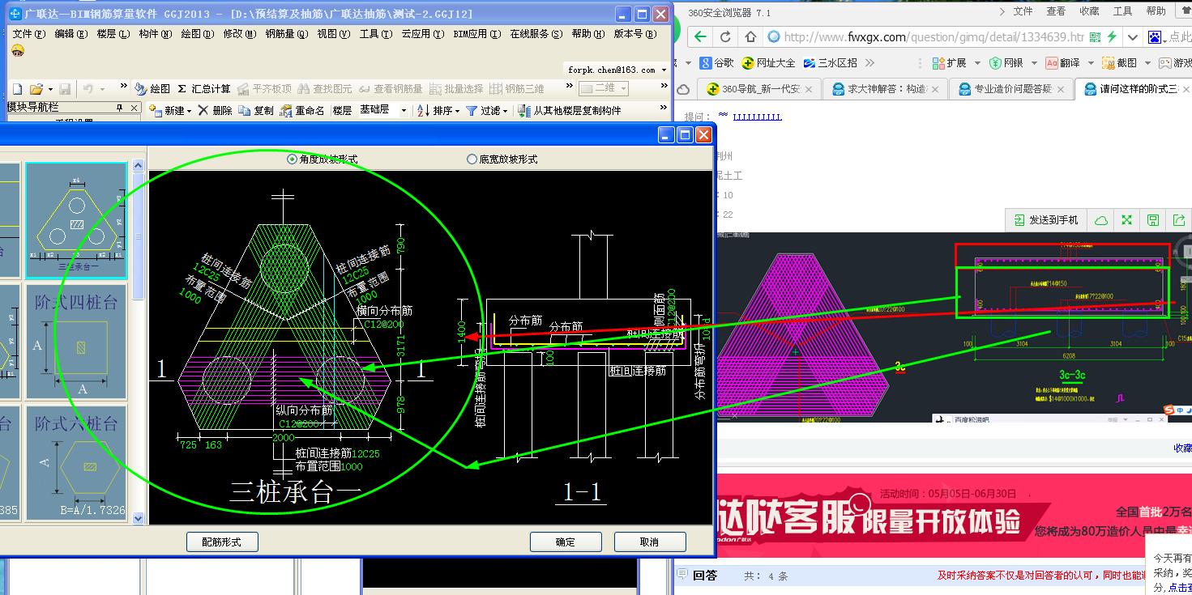
Task: Click the share icon on image toolbar
Action: [x=1178, y=219]
